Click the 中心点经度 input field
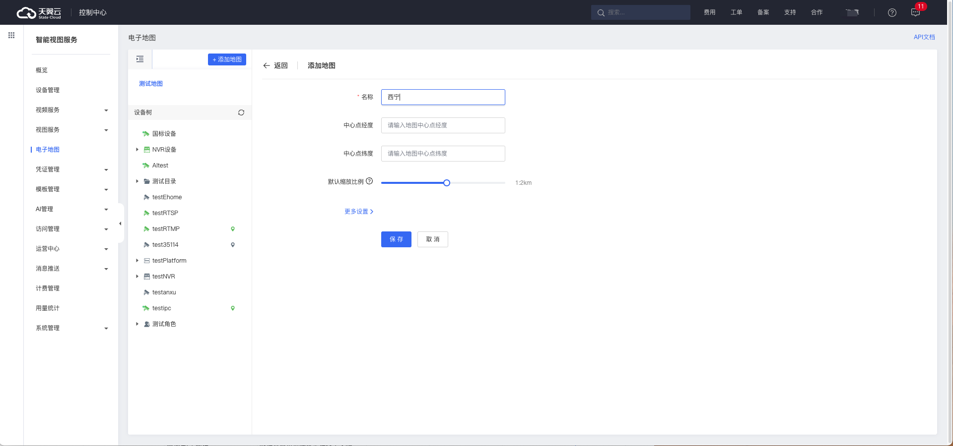 coord(443,125)
